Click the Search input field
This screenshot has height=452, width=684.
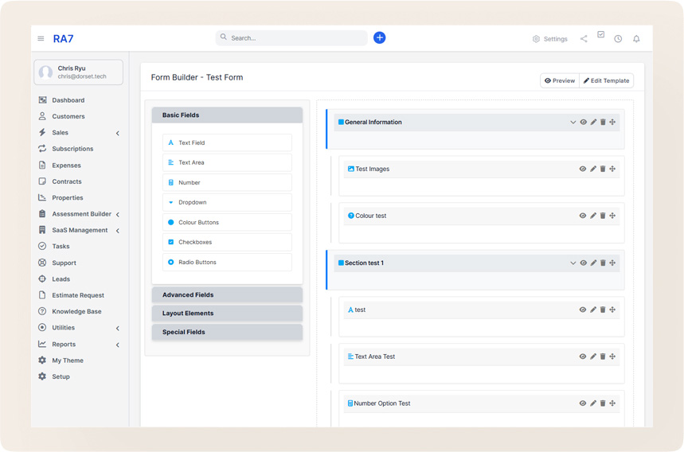(291, 38)
